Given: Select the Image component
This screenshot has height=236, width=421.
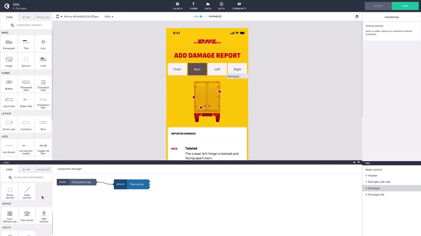Looking at the screenshot, I should 9,61.
